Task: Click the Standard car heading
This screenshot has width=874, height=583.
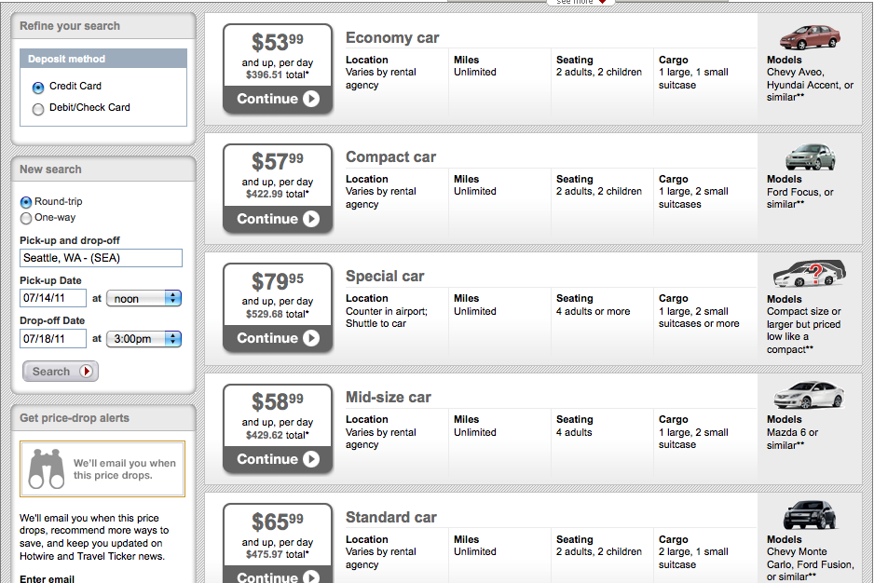Action: (x=390, y=518)
